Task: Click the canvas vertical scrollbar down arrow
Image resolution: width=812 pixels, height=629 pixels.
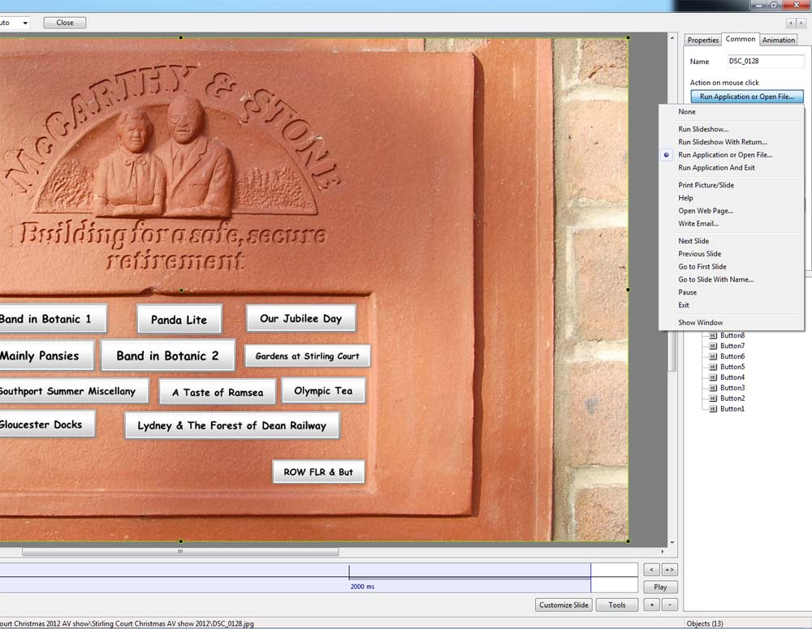Action: click(672, 542)
